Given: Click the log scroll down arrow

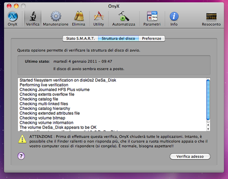Looking at the screenshot, I should 208,129.
